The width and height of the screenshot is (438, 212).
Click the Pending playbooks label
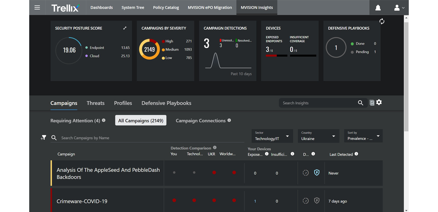click(x=362, y=52)
